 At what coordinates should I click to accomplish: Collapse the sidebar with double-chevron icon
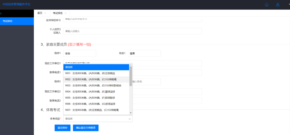(x=1, y=13)
